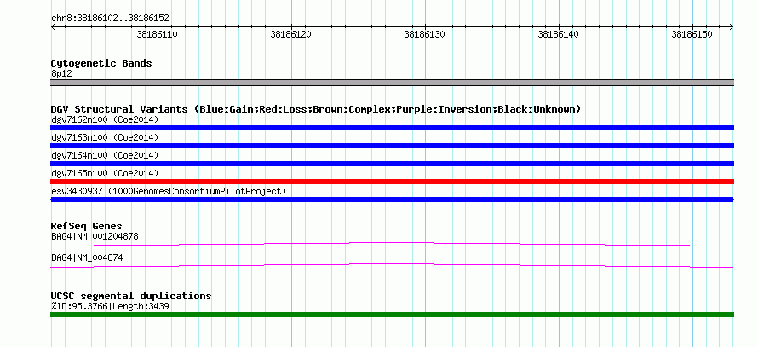Open variant label esv3430937 (1000GenomesConsortiumPilotProject)
This screenshot has width=758, height=347.
pyautogui.click(x=169, y=191)
